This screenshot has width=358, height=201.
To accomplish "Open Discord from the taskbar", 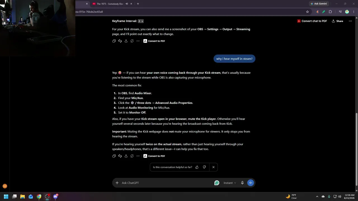I will point(55,197).
